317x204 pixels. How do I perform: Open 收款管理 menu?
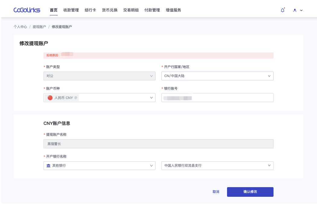(x=71, y=10)
